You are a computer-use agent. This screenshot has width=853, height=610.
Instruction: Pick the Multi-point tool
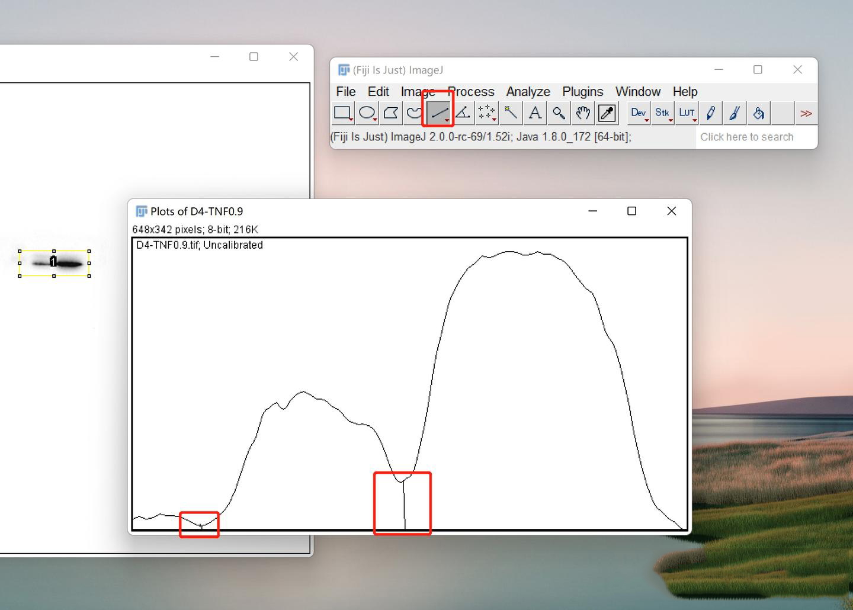click(486, 113)
